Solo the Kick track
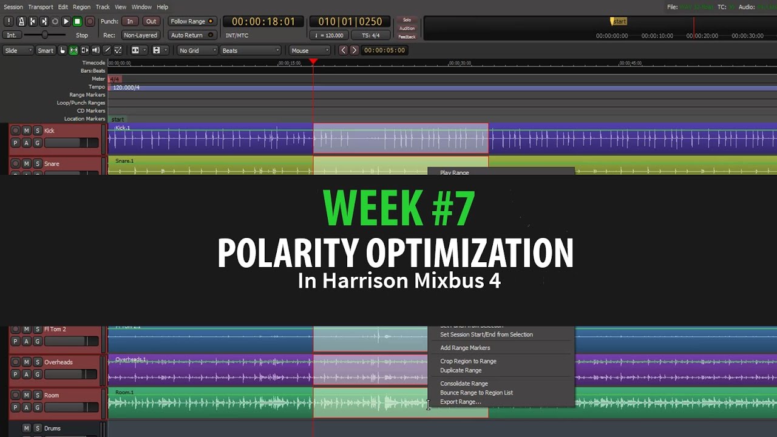 [x=38, y=130]
